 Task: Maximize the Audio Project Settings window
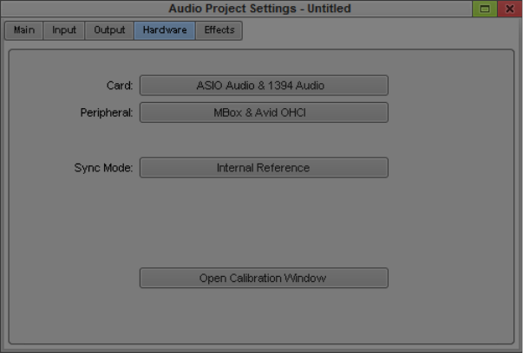(485, 9)
